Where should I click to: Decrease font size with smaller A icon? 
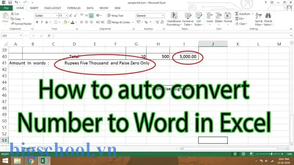76,15
